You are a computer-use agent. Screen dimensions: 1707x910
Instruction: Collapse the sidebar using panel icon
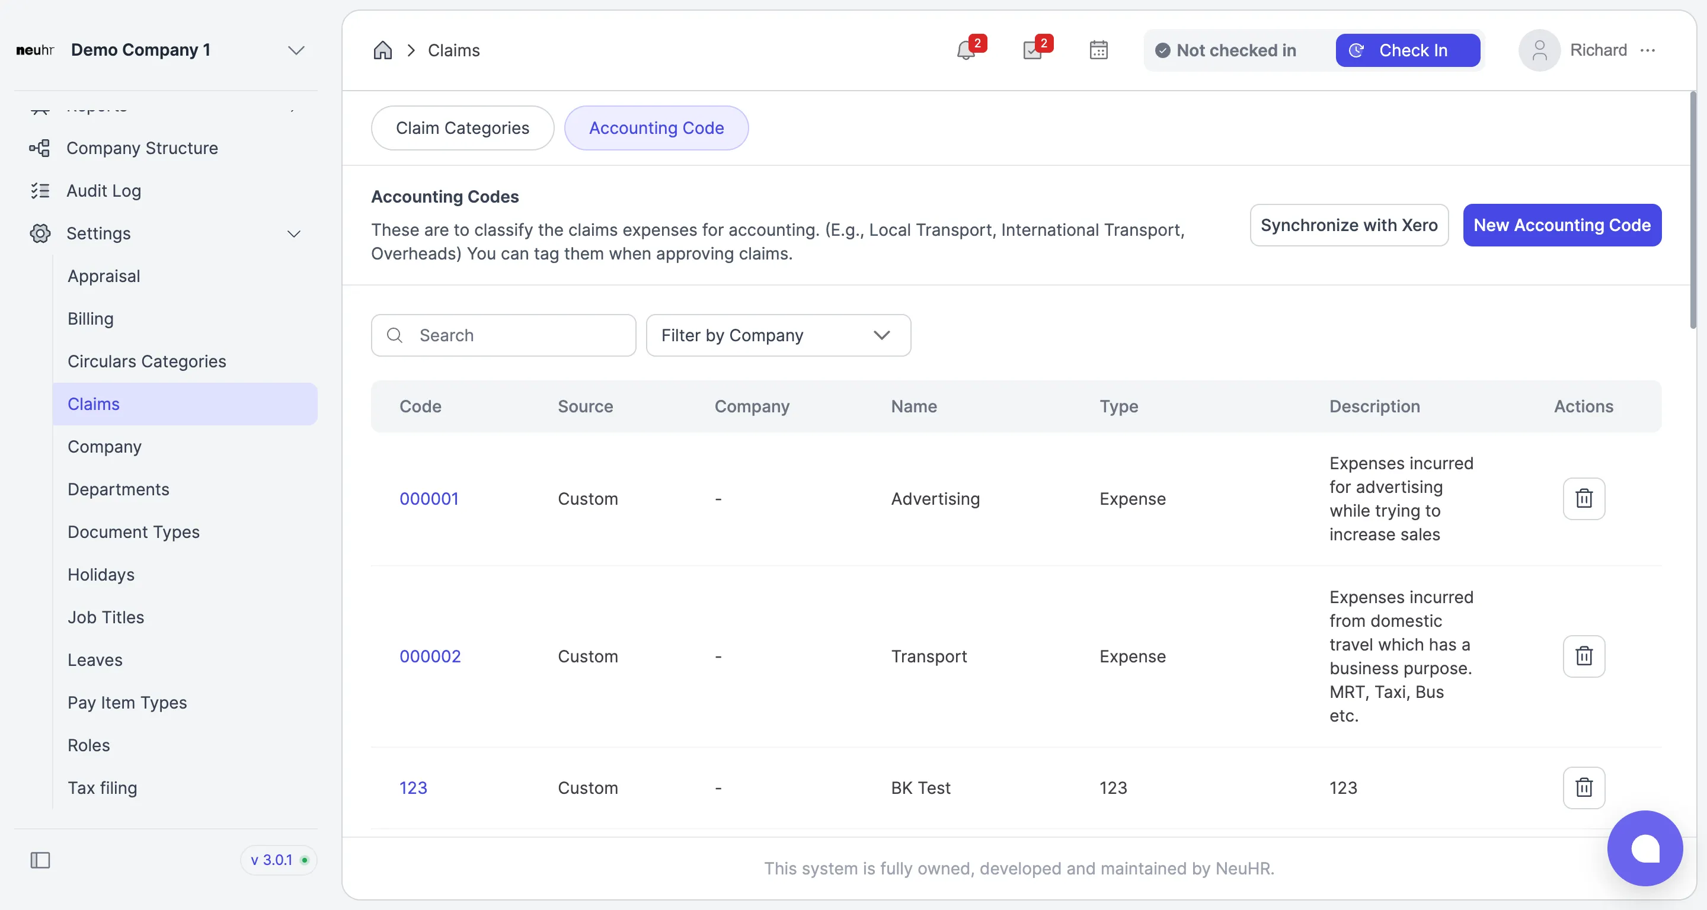tap(40, 860)
